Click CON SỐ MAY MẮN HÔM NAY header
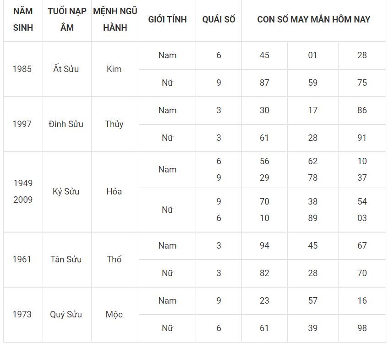 click(x=313, y=19)
